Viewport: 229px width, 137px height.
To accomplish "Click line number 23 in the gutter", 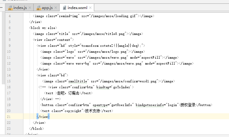I will 9,129.
